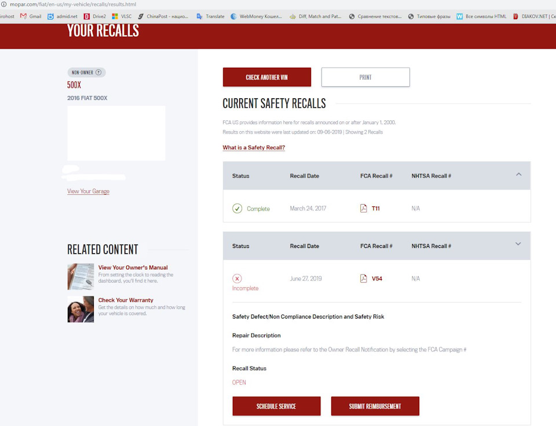Open the ChinaPost bookmark
The image size is (556, 426).
[163, 16]
